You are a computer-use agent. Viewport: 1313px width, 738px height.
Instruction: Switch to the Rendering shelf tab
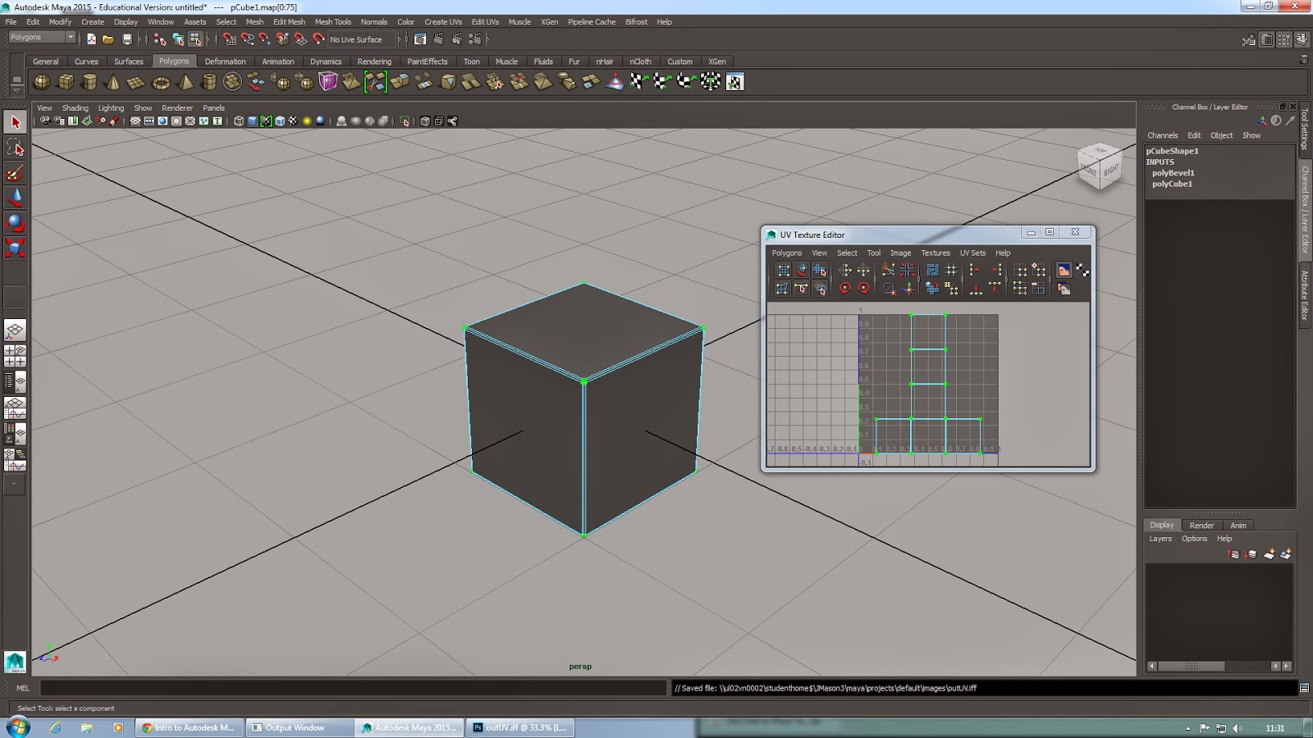click(x=374, y=61)
